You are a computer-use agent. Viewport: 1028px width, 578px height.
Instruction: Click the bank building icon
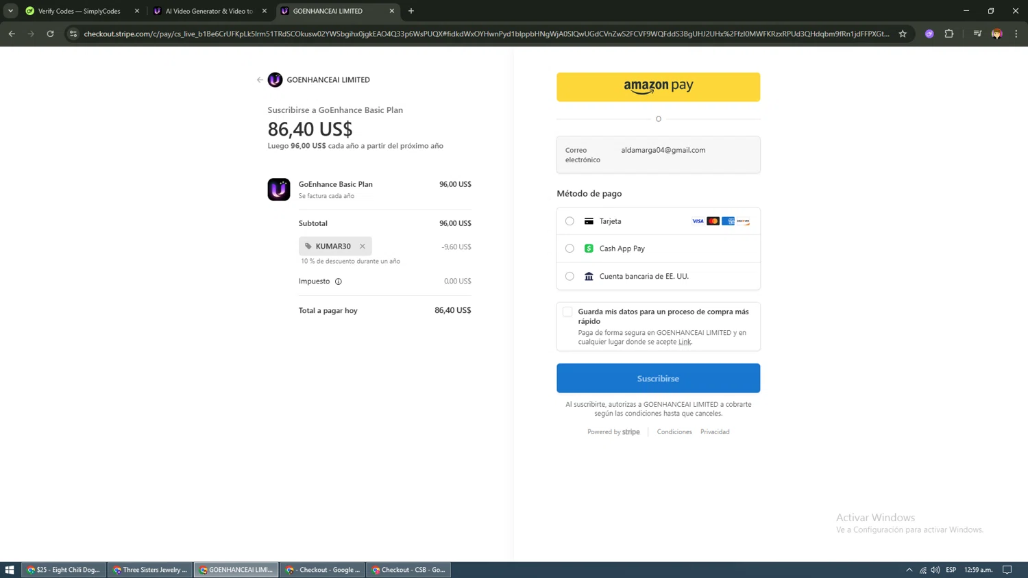point(589,276)
